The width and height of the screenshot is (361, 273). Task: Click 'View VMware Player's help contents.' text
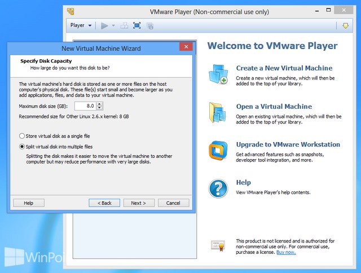[273, 192]
